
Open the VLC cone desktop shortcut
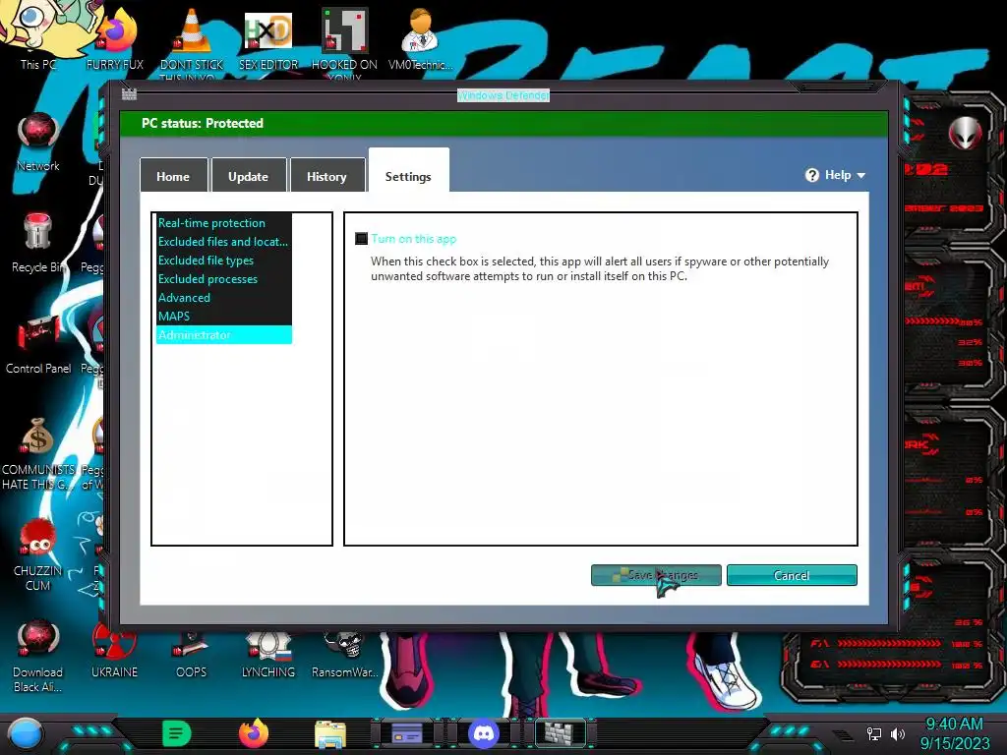point(192,38)
